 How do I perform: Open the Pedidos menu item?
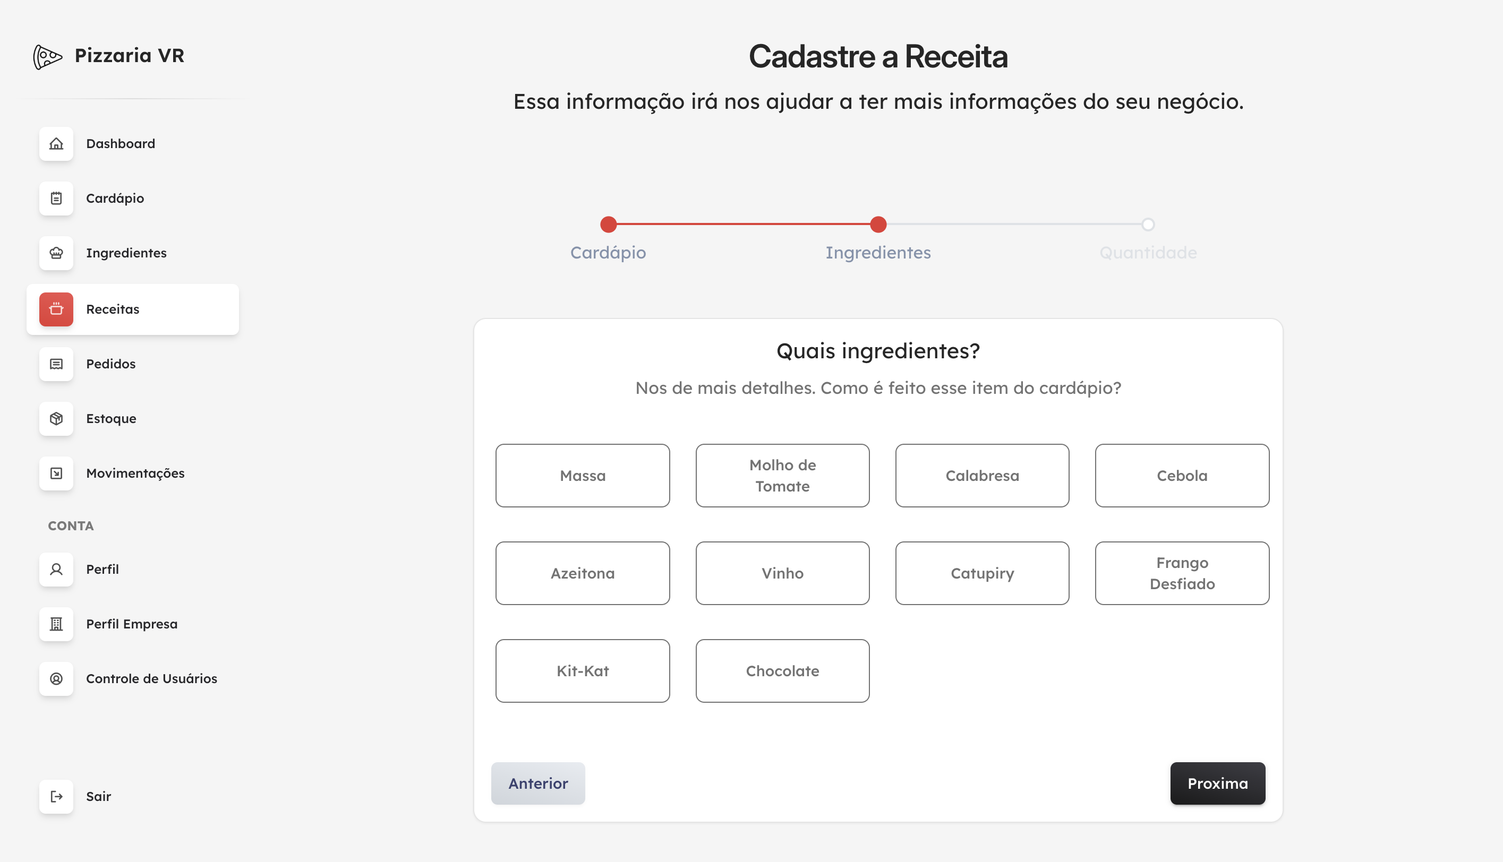tap(111, 364)
